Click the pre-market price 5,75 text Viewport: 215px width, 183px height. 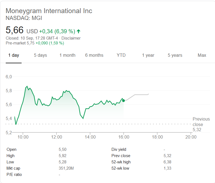(x=30, y=43)
